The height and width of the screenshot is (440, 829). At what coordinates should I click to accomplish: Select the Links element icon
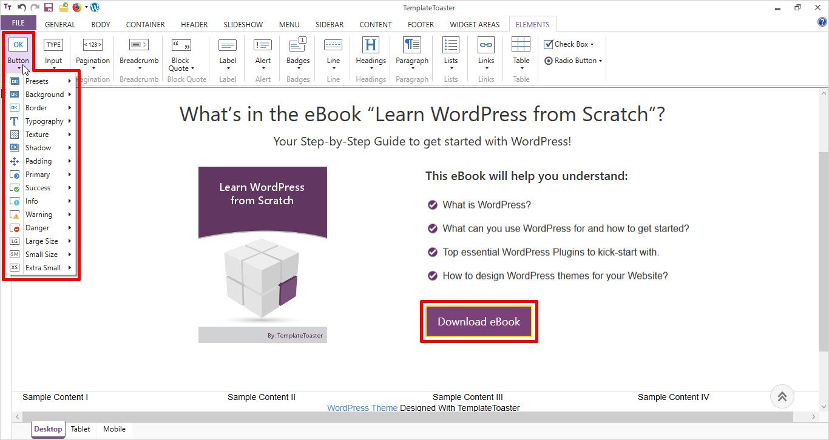point(486,46)
